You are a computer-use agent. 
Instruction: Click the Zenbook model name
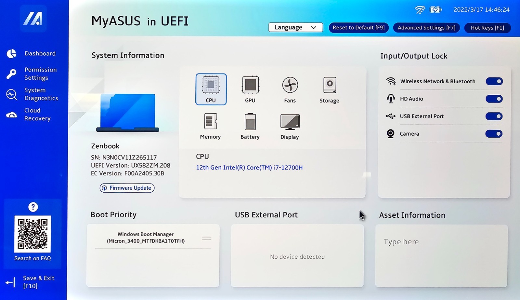105,146
